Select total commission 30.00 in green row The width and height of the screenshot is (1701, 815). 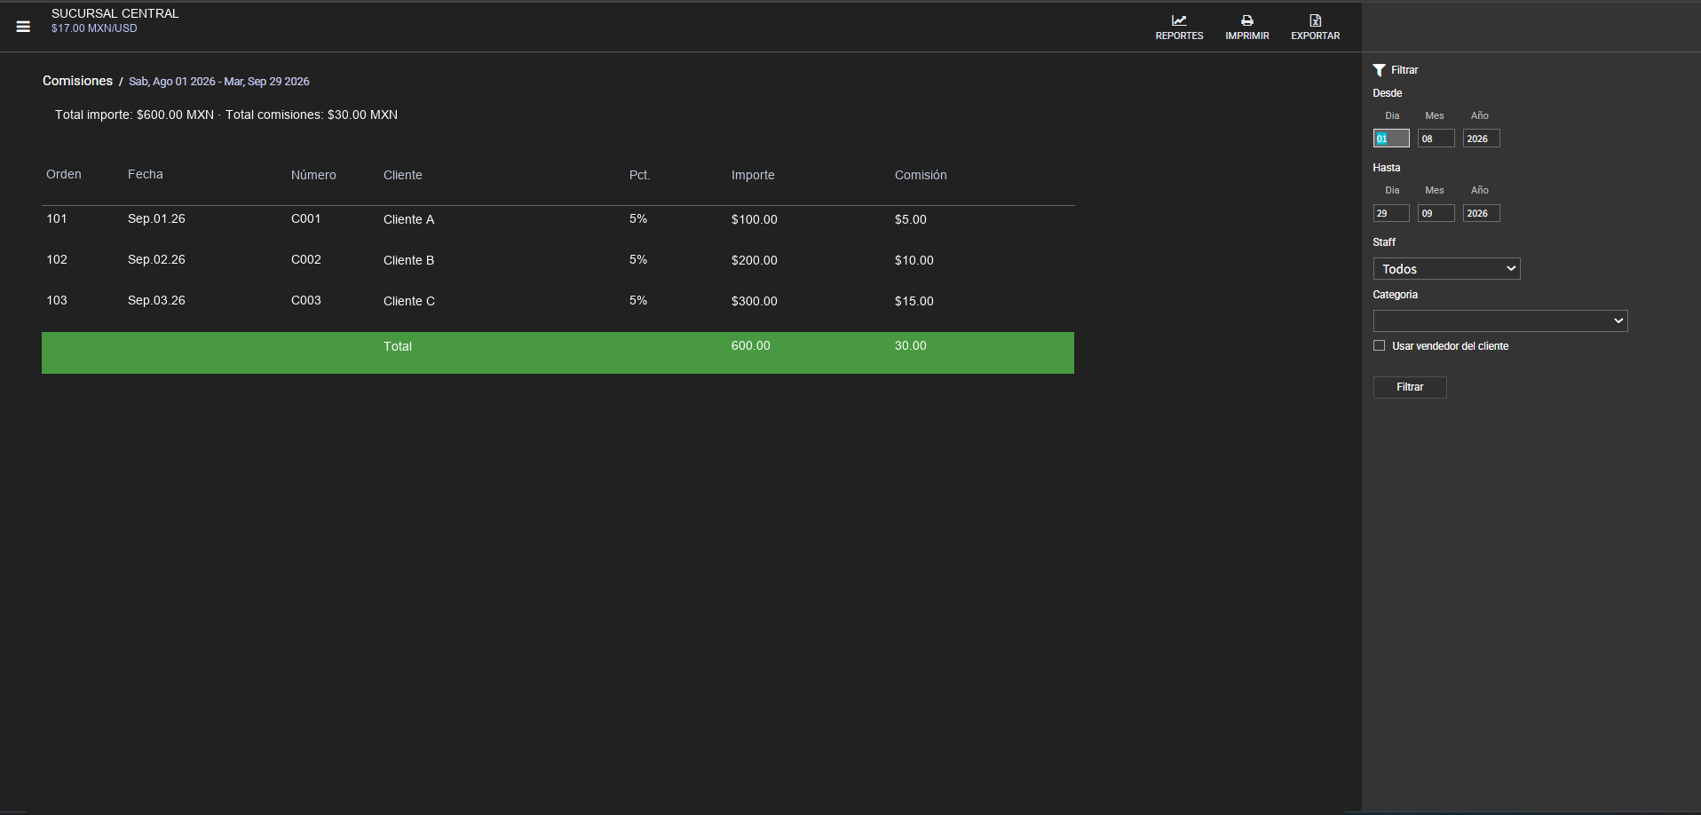pos(911,345)
